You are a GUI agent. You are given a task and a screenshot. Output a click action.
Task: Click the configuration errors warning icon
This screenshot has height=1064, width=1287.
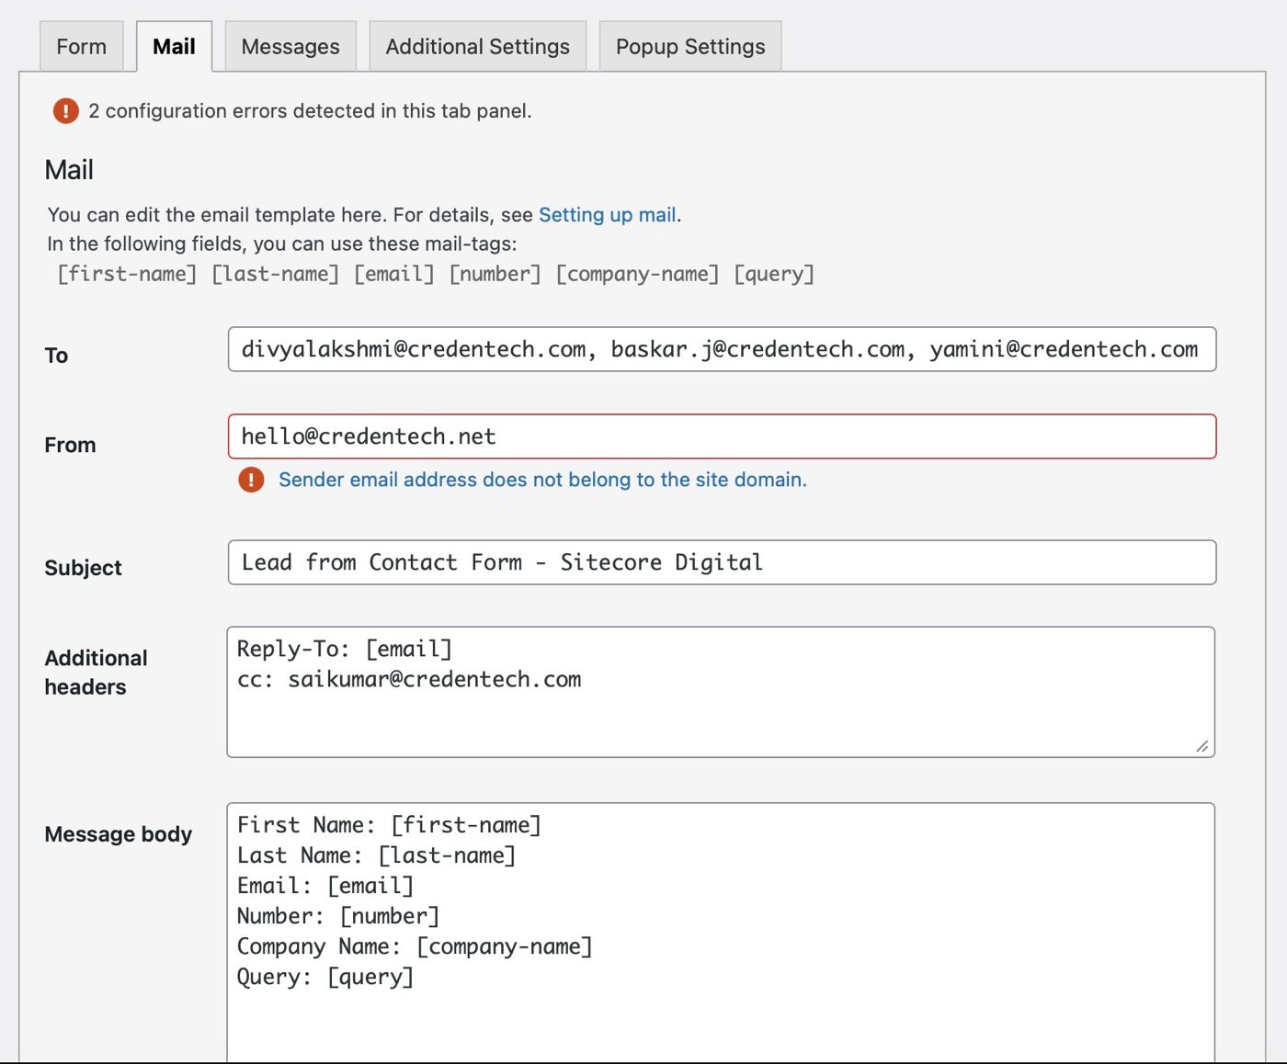pos(66,111)
